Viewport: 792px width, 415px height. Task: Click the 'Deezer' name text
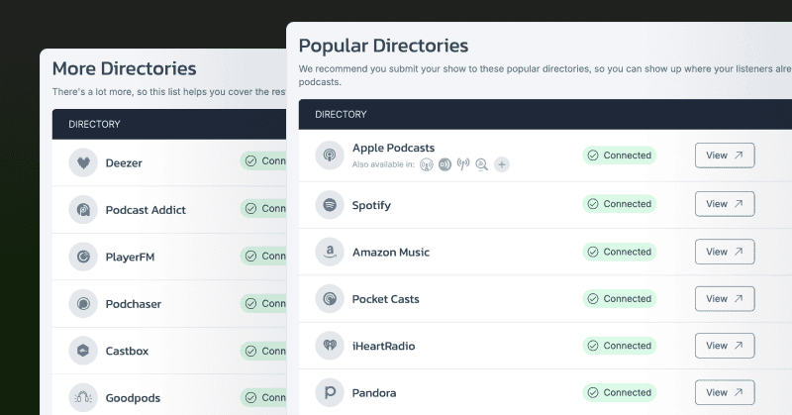coord(124,163)
